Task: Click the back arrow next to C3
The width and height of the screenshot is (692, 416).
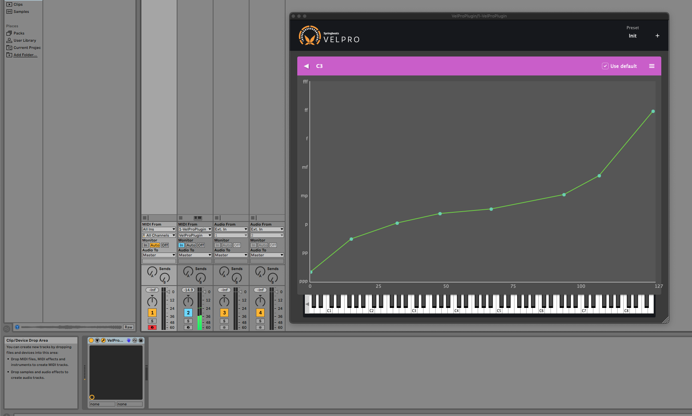Action: tap(306, 66)
